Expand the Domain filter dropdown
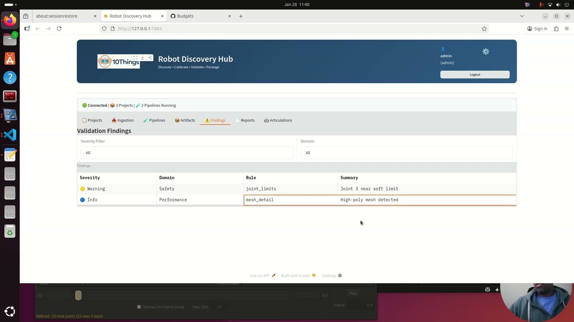Image resolution: width=574 pixels, height=322 pixels. [407, 153]
